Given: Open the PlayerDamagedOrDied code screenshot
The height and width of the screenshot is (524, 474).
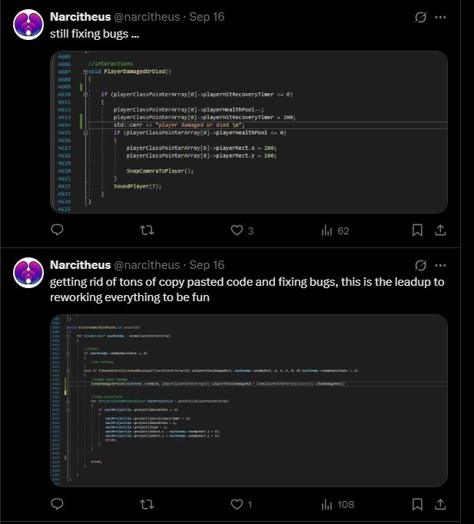Looking at the screenshot, I should (x=249, y=132).
